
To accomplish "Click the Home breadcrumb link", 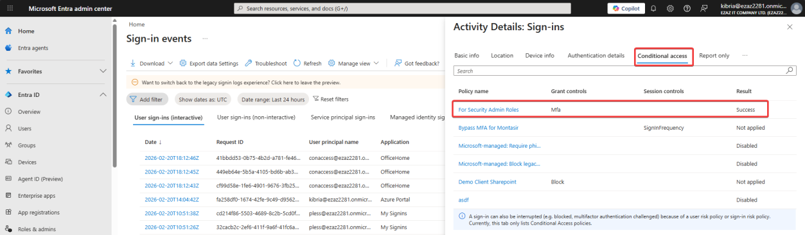I will [x=136, y=24].
